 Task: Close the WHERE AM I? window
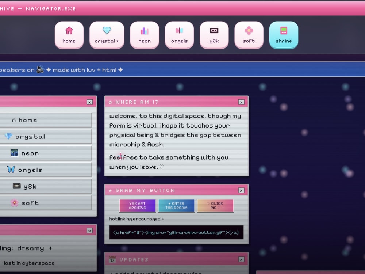tap(241, 102)
